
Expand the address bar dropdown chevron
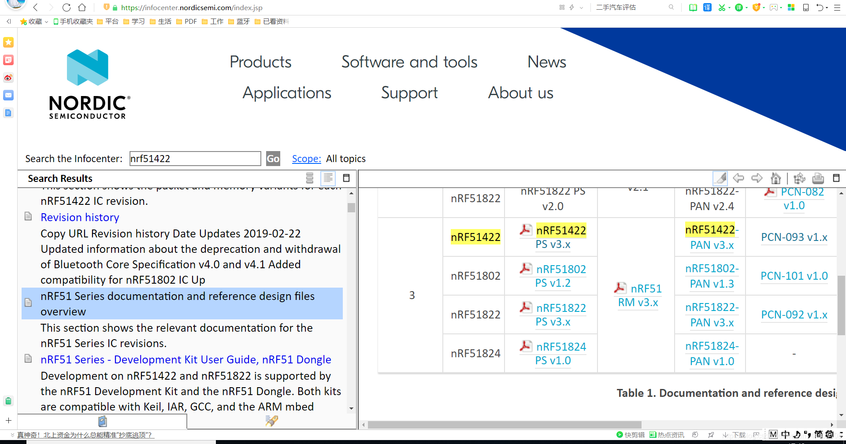(582, 7)
